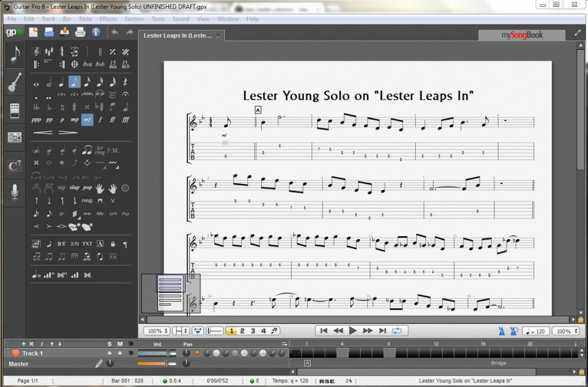
Task: Toggle the selected eighth note duration
Action: 74,82
